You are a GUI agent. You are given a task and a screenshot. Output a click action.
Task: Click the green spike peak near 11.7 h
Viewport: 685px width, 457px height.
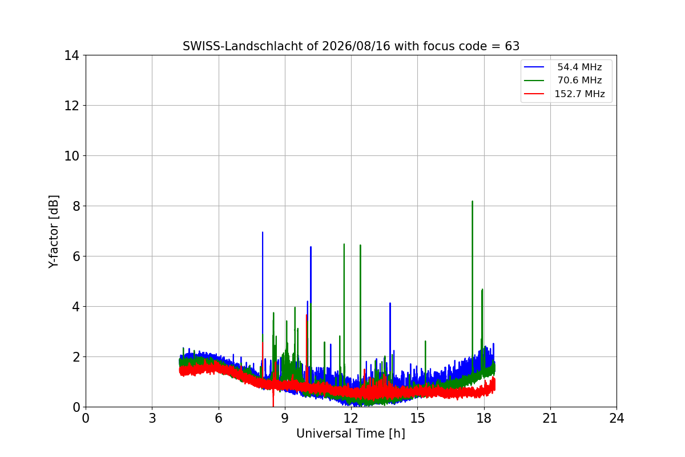344,245
